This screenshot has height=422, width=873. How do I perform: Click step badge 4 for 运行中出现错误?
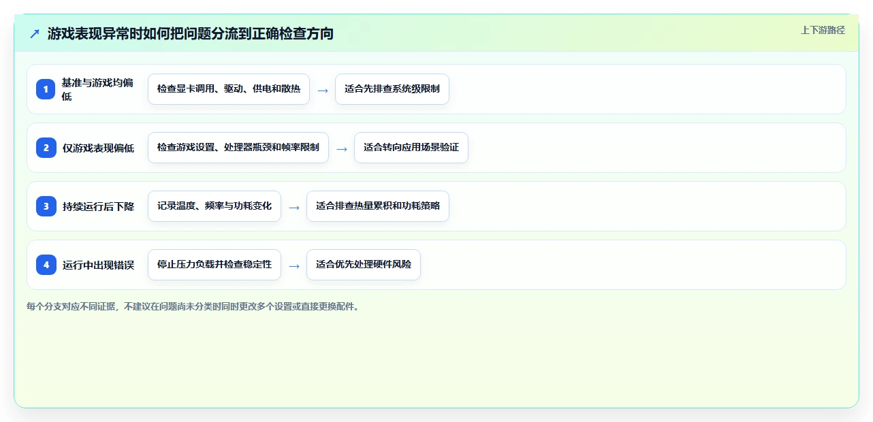tap(46, 265)
